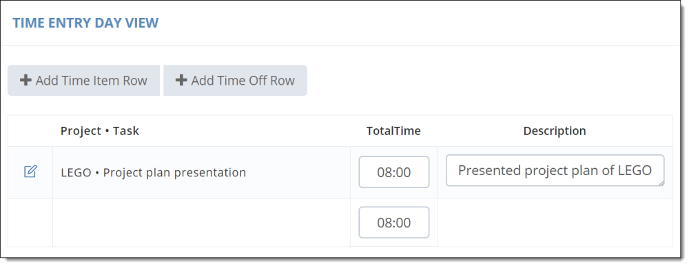
Task: Click the plus icon beside Add Time Off Row
Action: (x=181, y=81)
